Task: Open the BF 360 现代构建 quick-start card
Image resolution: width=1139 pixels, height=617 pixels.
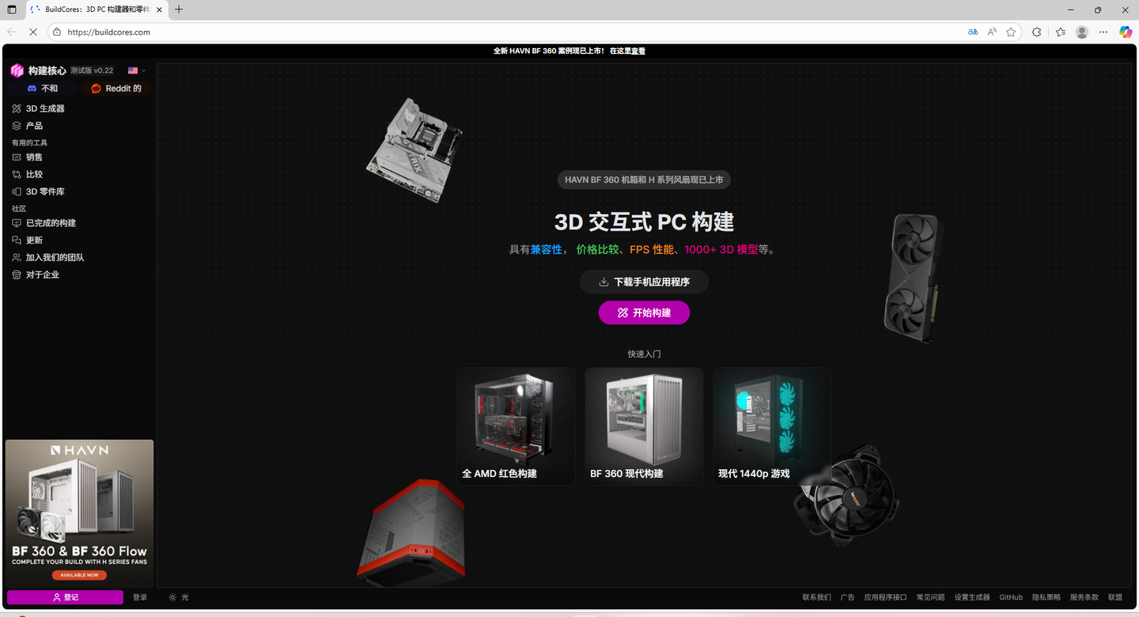Action: tap(644, 426)
